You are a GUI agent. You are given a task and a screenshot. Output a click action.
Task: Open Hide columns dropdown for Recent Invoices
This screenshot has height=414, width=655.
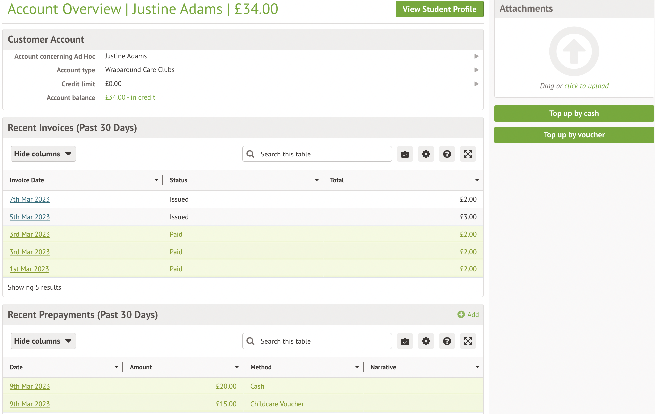(x=43, y=154)
